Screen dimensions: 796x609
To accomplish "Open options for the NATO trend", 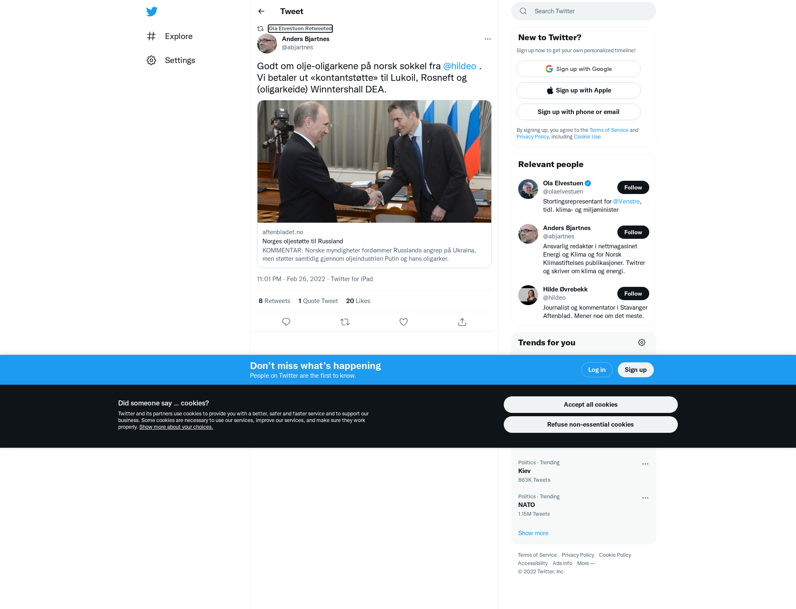I will [645, 498].
